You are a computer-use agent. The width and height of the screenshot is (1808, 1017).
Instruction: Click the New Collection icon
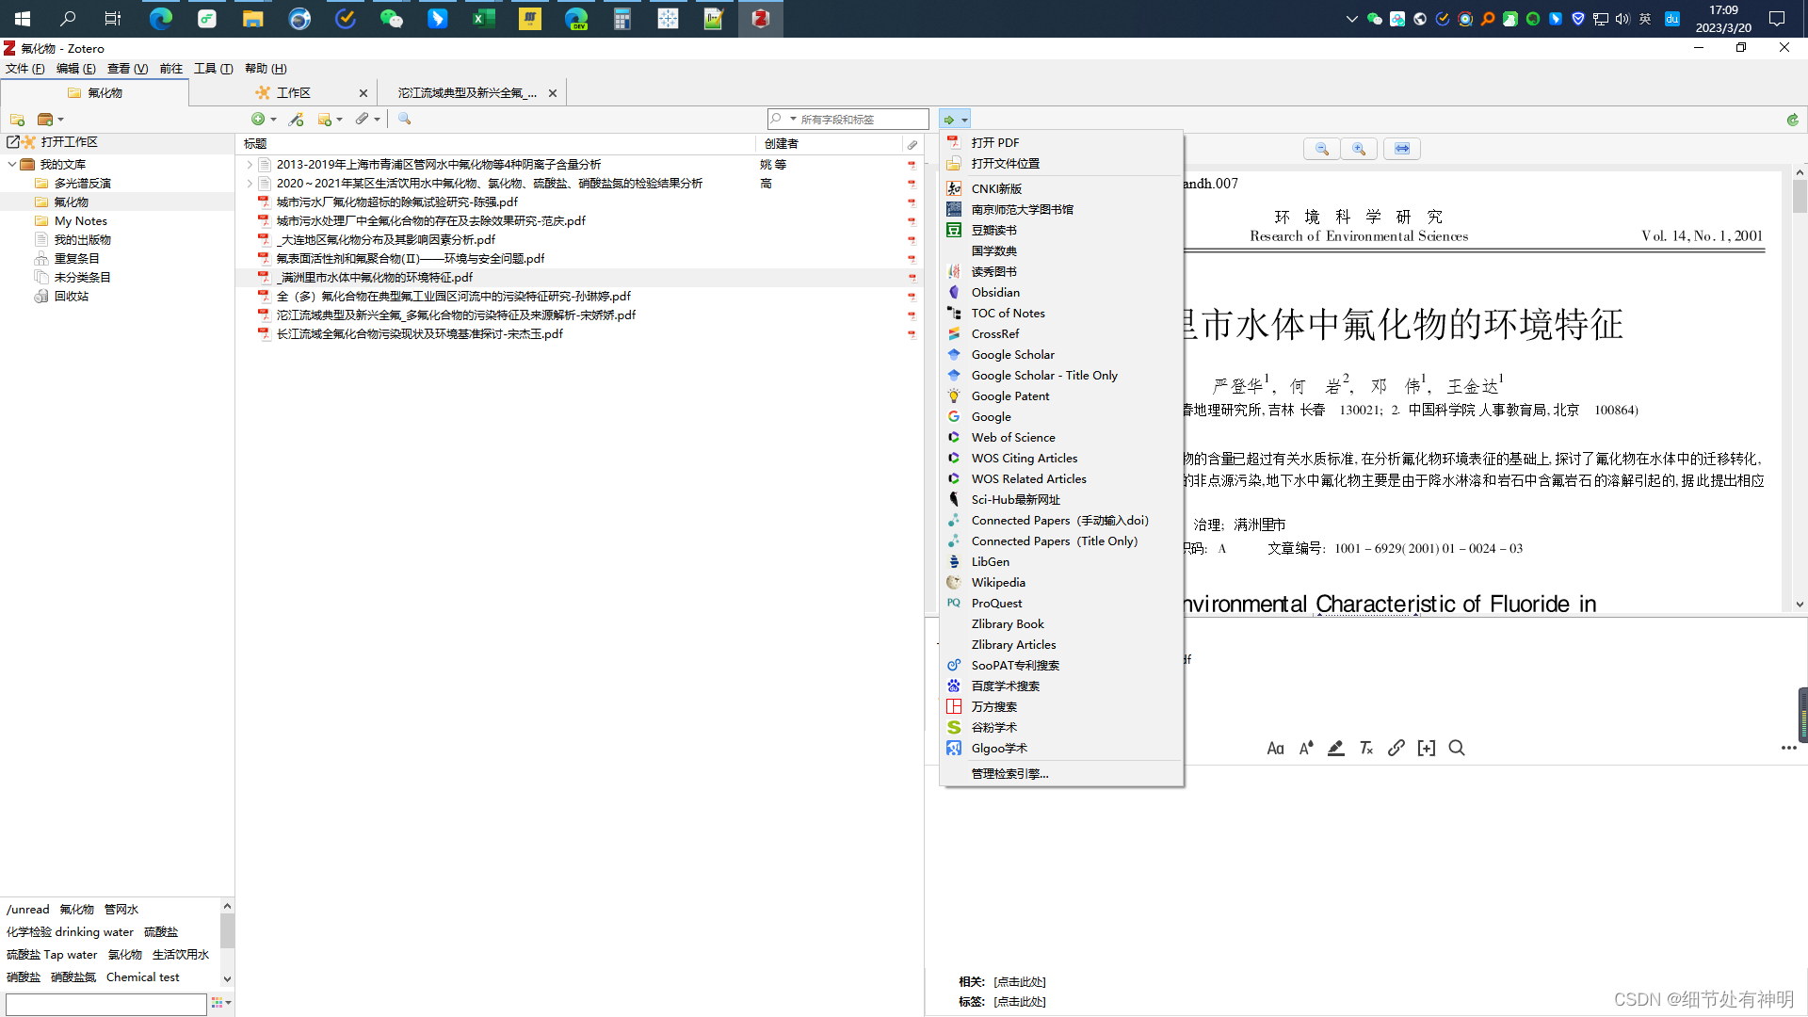point(17,120)
